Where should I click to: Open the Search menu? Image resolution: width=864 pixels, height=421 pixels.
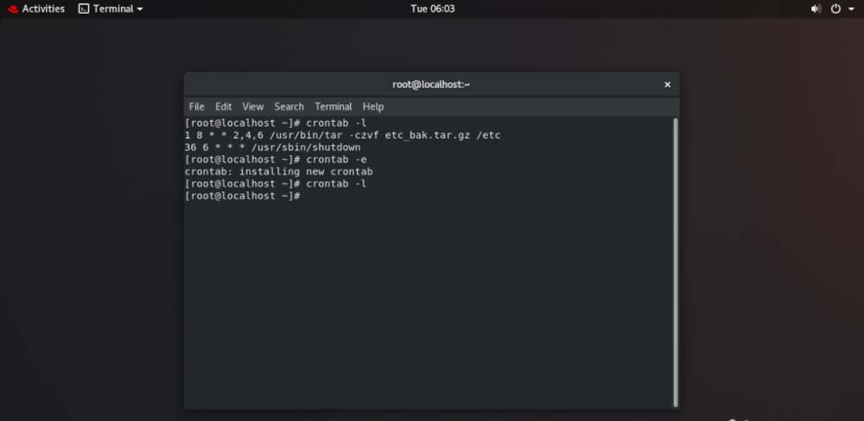point(289,106)
